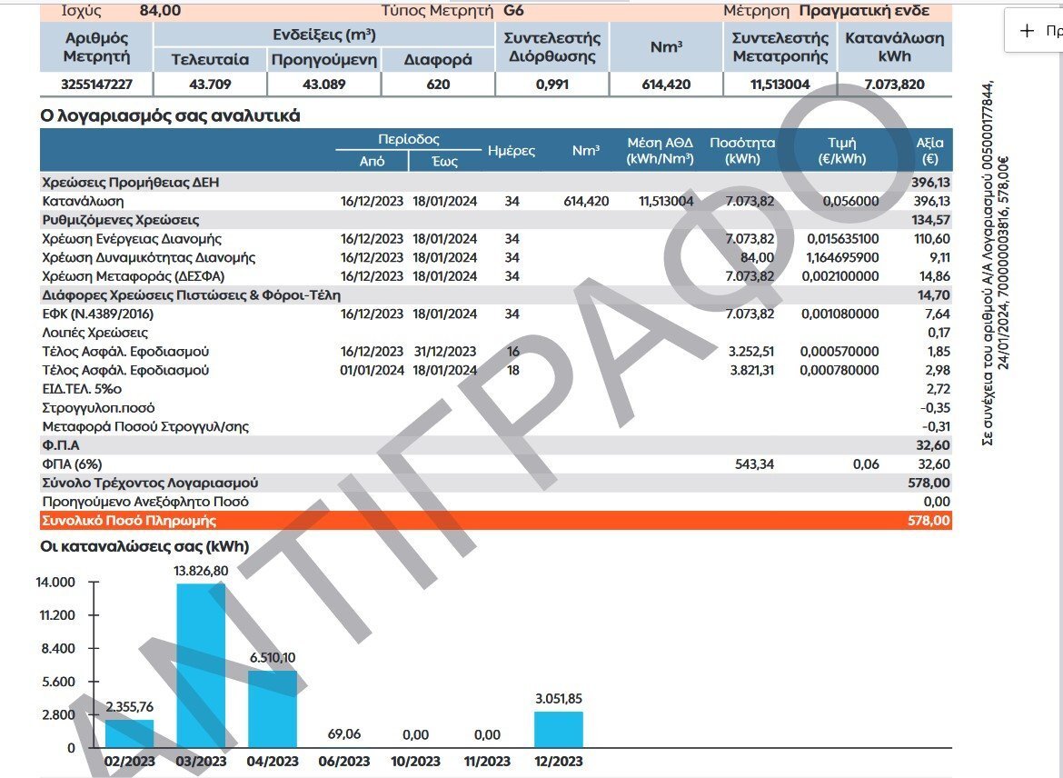Click the date 01/01/2024
The image size is (1063, 778).
point(373,370)
